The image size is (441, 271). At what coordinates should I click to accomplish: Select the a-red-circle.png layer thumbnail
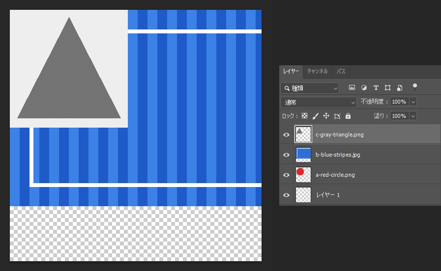point(303,175)
